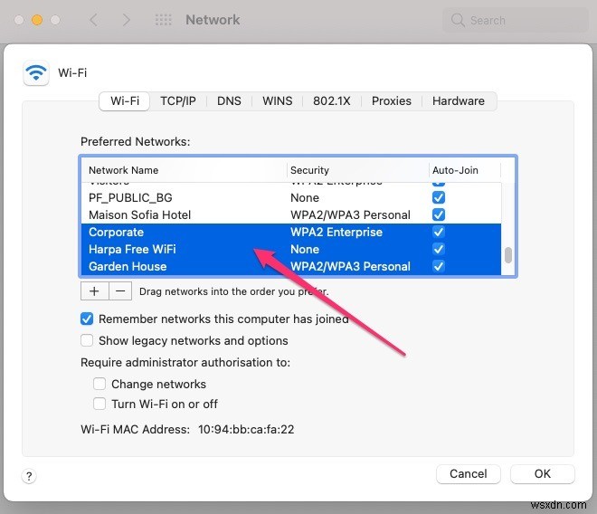The image size is (597, 514).
Task: Click the WPA2 Enterprise security cell for Corporate
Action: coord(336,232)
